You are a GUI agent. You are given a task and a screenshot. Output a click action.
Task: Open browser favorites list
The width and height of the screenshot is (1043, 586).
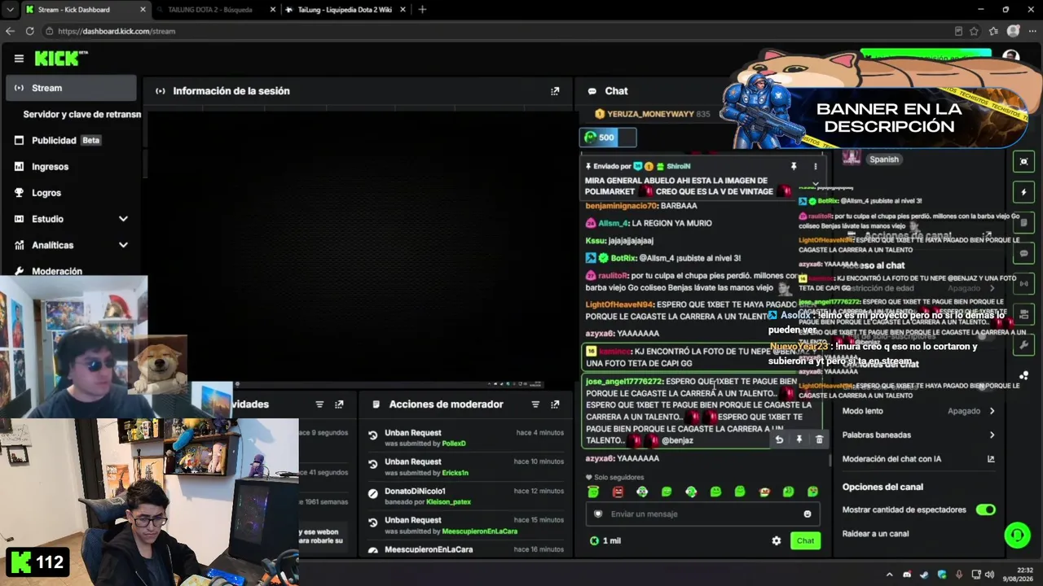993,31
